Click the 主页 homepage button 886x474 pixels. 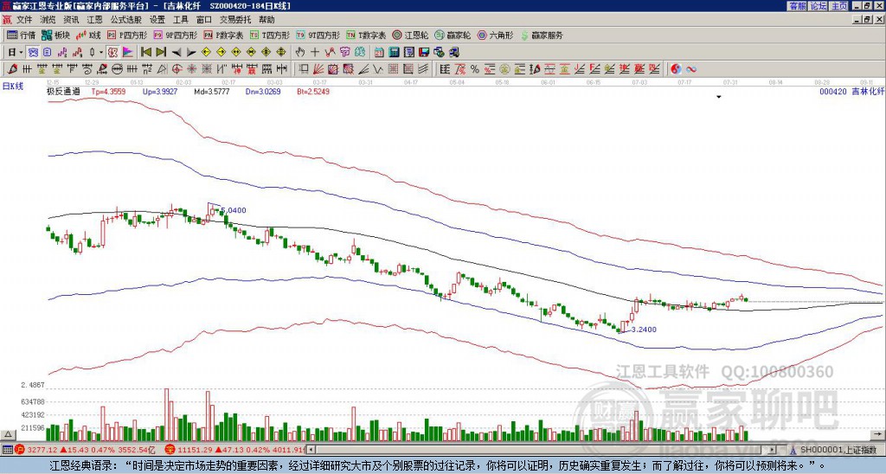(x=838, y=6)
